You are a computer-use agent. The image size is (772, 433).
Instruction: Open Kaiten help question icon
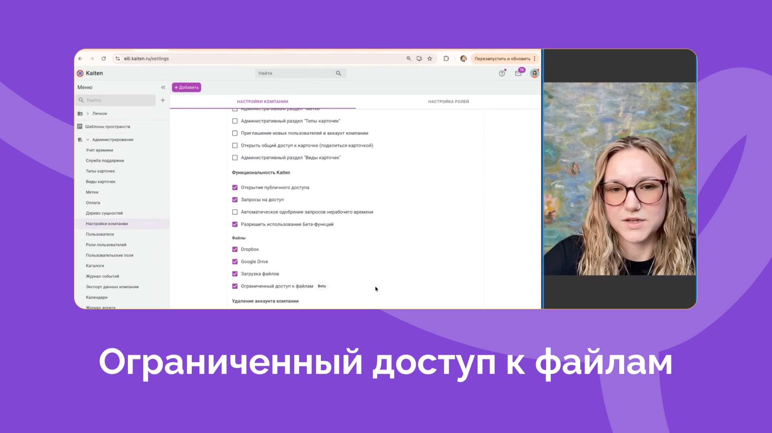pyautogui.click(x=502, y=73)
